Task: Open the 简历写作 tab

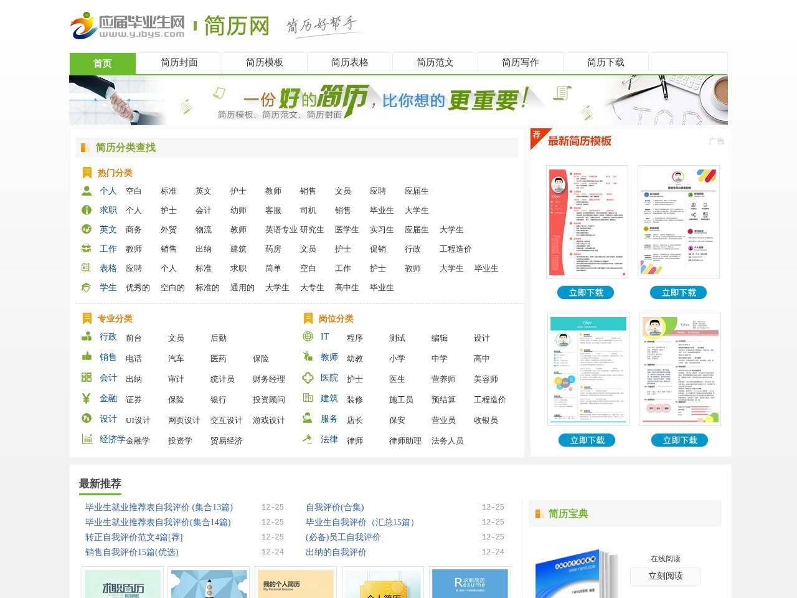Action: click(521, 62)
